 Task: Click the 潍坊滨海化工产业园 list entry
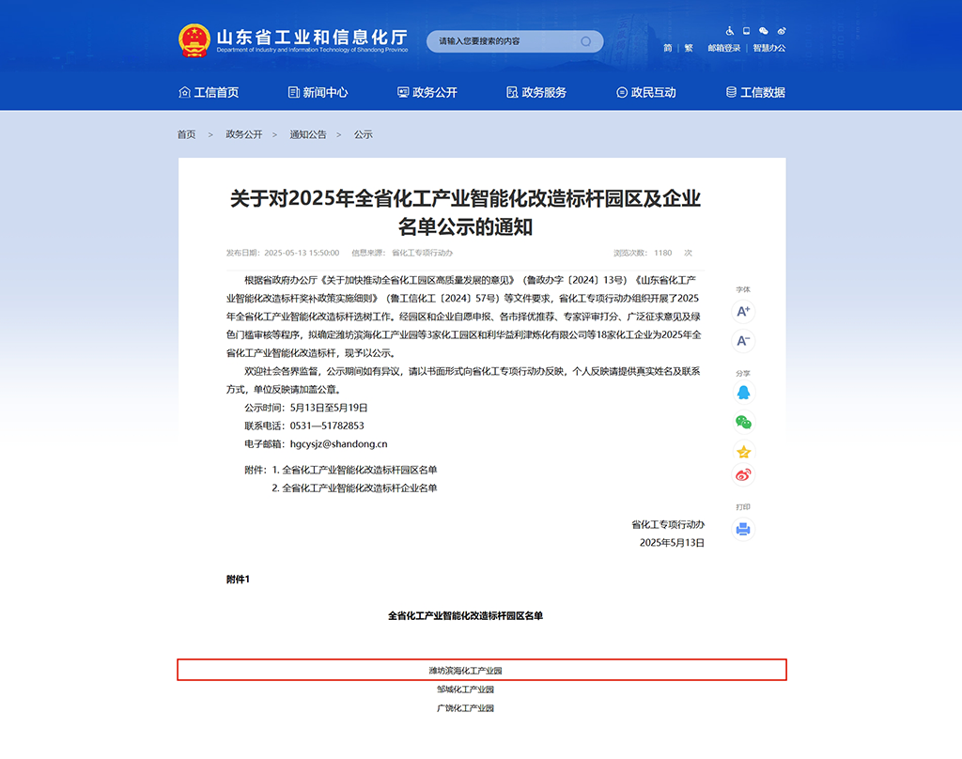[x=466, y=671]
